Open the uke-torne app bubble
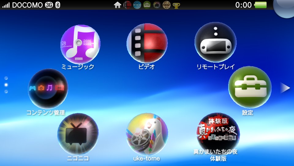Image resolution: width=294 pixels, height=166 pixels. click(x=147, y=134)
